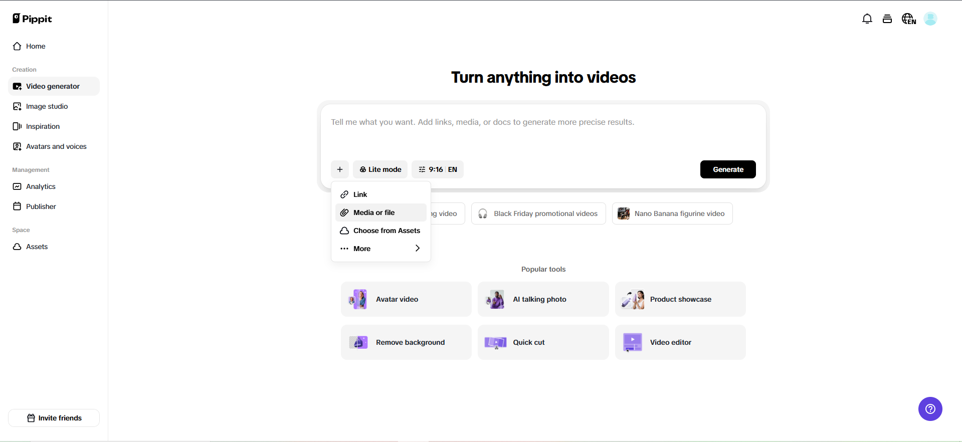The width and height of the screenshot is (962, 442).
Task: Click the Pippit logo
Action: pyautogui.click(x=32, y=19)
